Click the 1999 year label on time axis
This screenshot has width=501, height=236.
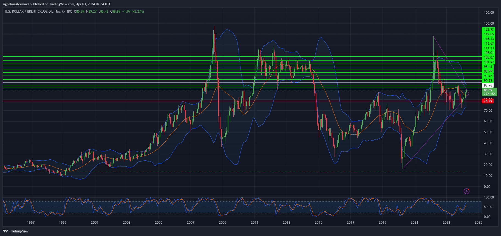pos(63,222)
